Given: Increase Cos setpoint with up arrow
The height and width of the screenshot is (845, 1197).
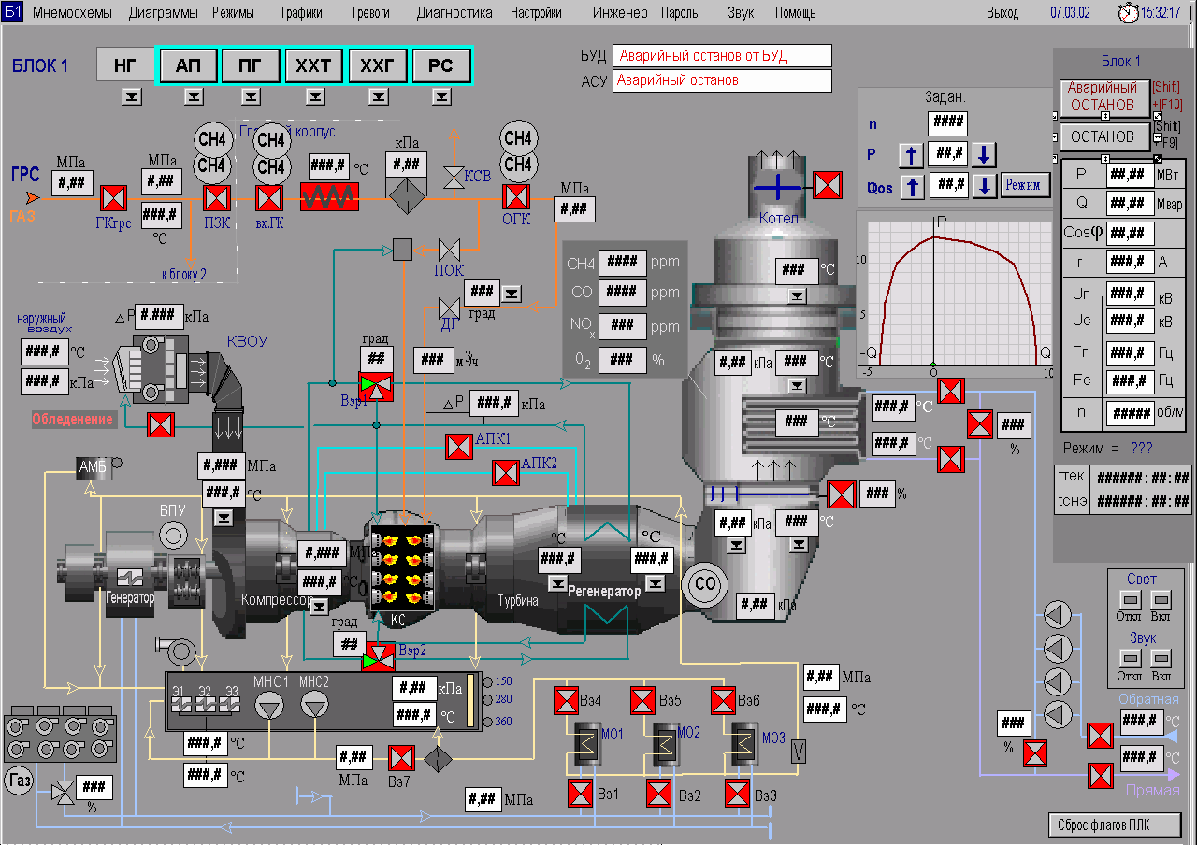Looking at the screenshot, I should (x=913, y=187).
